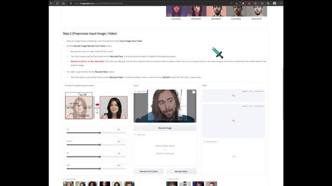The height and width of the screenshot is (186, 332).
Task: Click the Rescale Video button
Action: 181,171
